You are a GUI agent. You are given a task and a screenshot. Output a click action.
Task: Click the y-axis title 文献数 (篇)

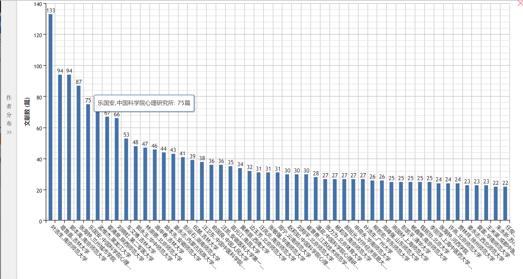click(27, 112)
